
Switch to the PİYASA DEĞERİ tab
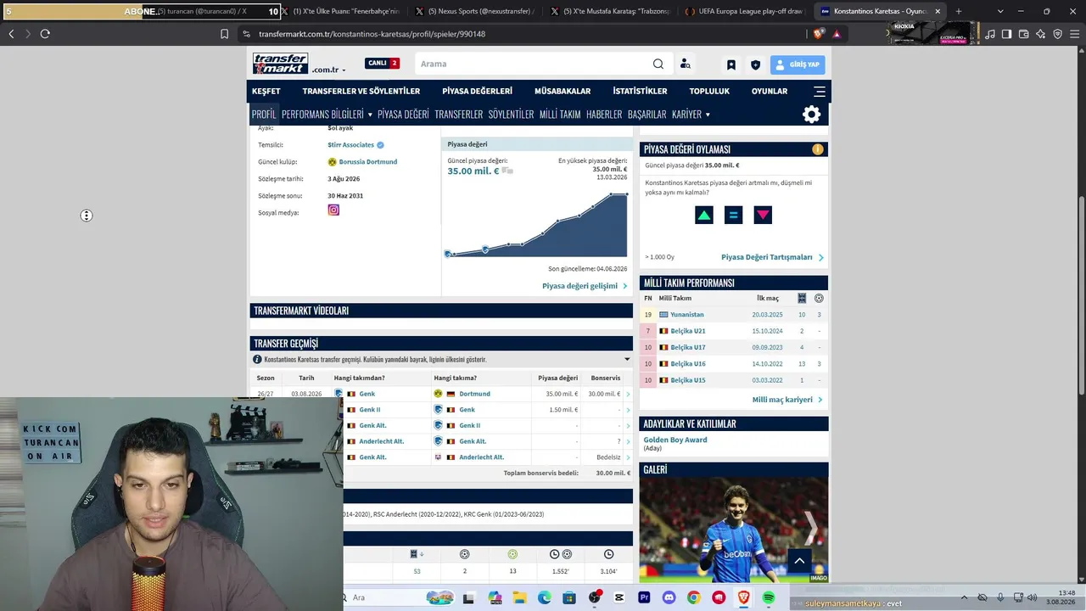click(403, 114)
